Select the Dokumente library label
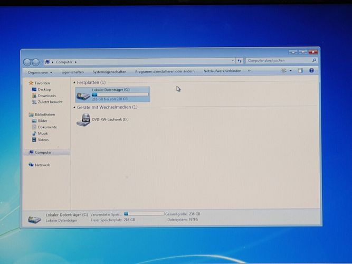The width and height of the screenshot is (352, 264). (47, 127)
